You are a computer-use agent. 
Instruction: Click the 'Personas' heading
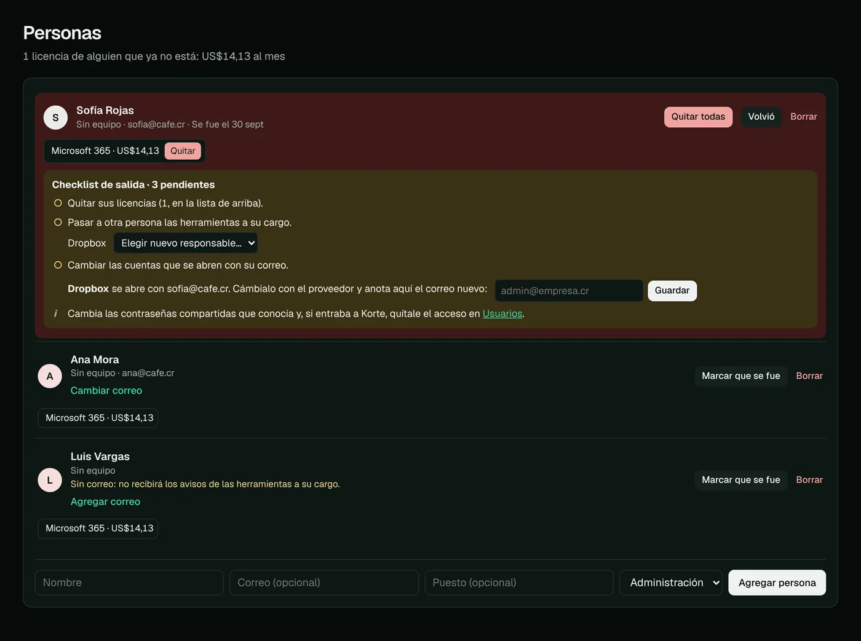pyautogui.click(x=62, y=33)
